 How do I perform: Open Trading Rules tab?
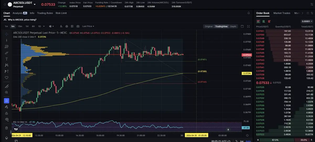45,13
